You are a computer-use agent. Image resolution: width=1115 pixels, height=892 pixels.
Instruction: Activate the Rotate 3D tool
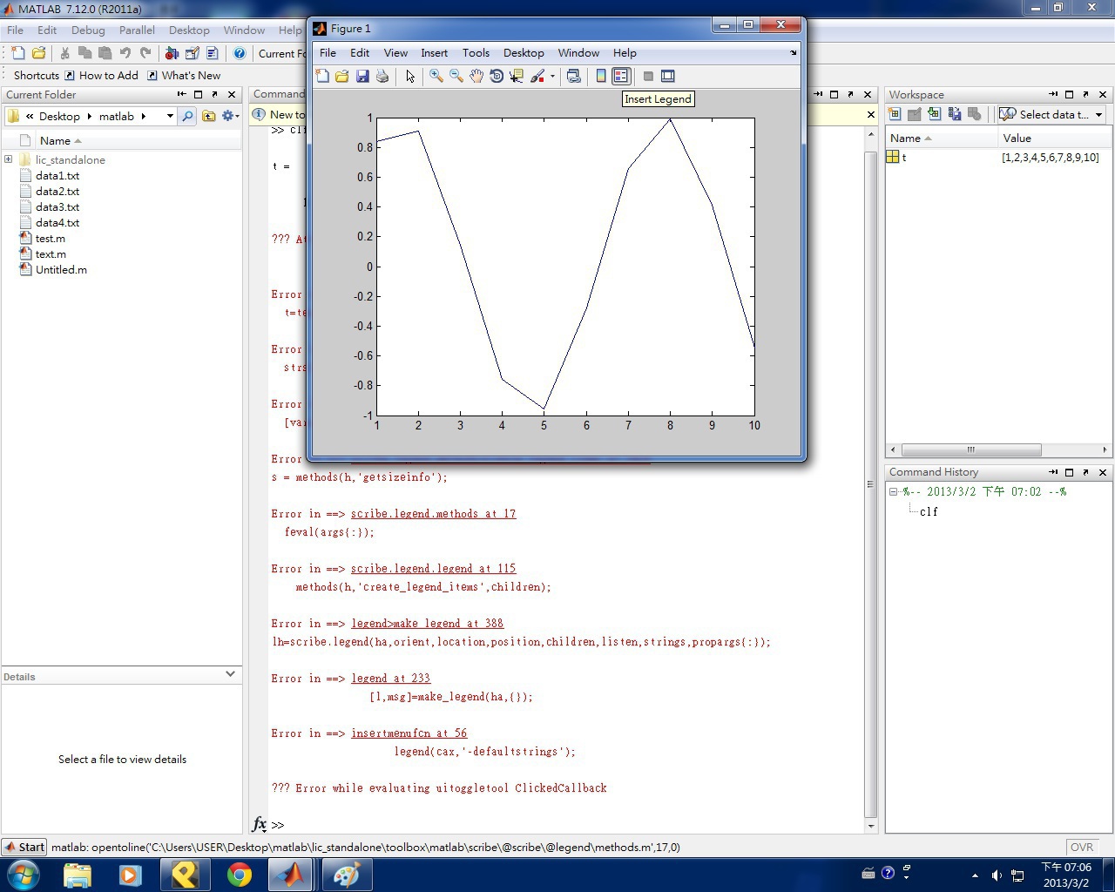pos(497,77)
